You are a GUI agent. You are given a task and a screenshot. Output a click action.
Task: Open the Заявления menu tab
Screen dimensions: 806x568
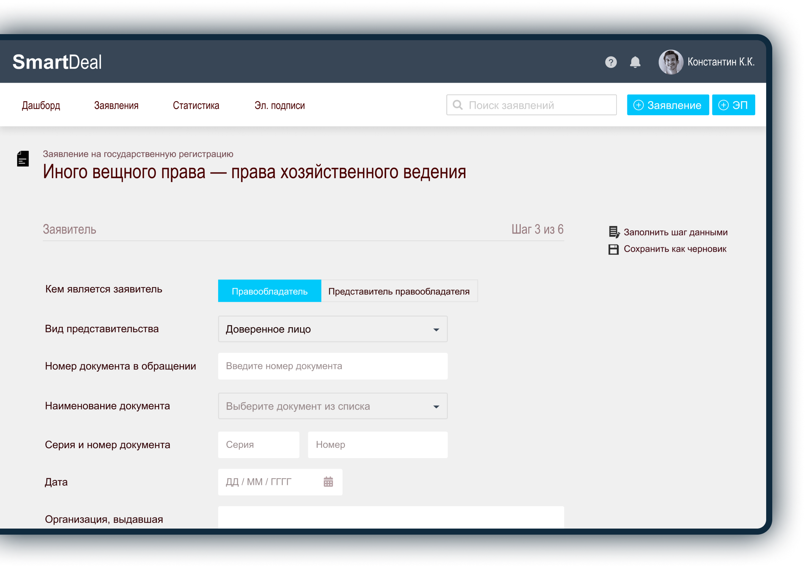click(116, 105)
